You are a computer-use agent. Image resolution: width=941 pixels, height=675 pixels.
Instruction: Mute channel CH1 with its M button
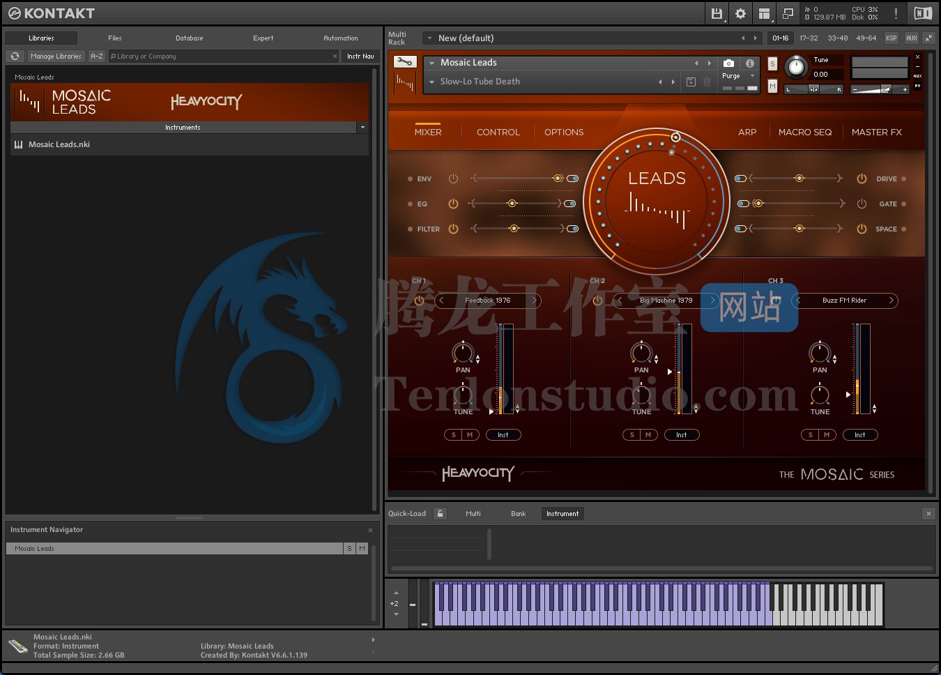[x=470, y=434]
